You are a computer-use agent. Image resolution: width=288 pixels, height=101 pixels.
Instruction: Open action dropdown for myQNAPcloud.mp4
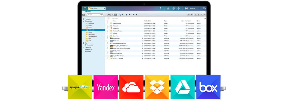(142, 56)
